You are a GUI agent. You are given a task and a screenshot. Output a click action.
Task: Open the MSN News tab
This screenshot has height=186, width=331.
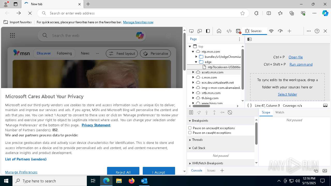coord(85,53)
